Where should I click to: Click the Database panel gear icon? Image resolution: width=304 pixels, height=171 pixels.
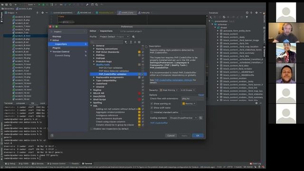[256, 13]
